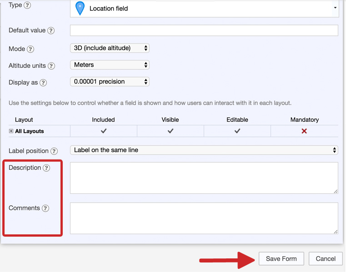The height and width of the screenshot is (272, 346).
Task: Click the Display as help icon
Action: coord(43,83)
